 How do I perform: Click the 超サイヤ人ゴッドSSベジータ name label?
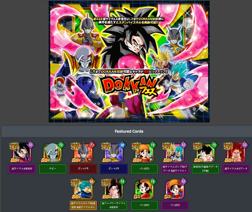[x=175, y=169]
